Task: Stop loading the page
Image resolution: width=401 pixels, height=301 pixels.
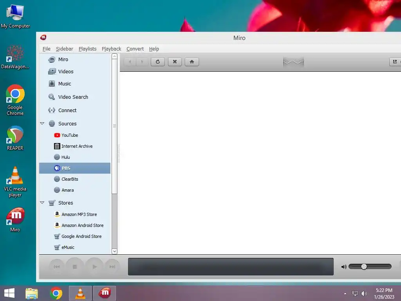Action: (x=175, y=62)
